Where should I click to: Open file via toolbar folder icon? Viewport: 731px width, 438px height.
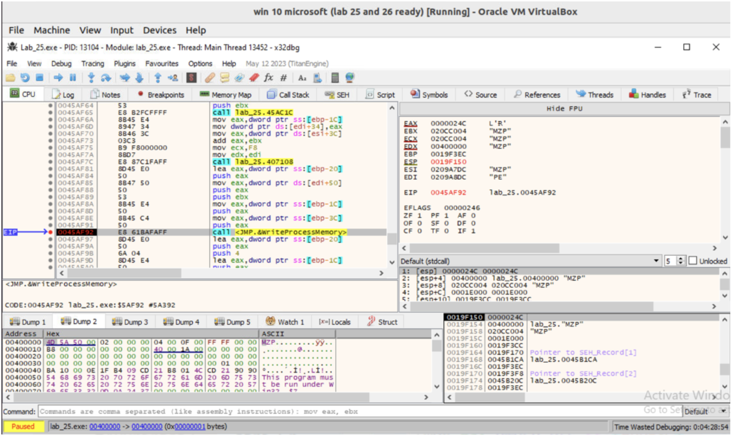tap(10, 78)
